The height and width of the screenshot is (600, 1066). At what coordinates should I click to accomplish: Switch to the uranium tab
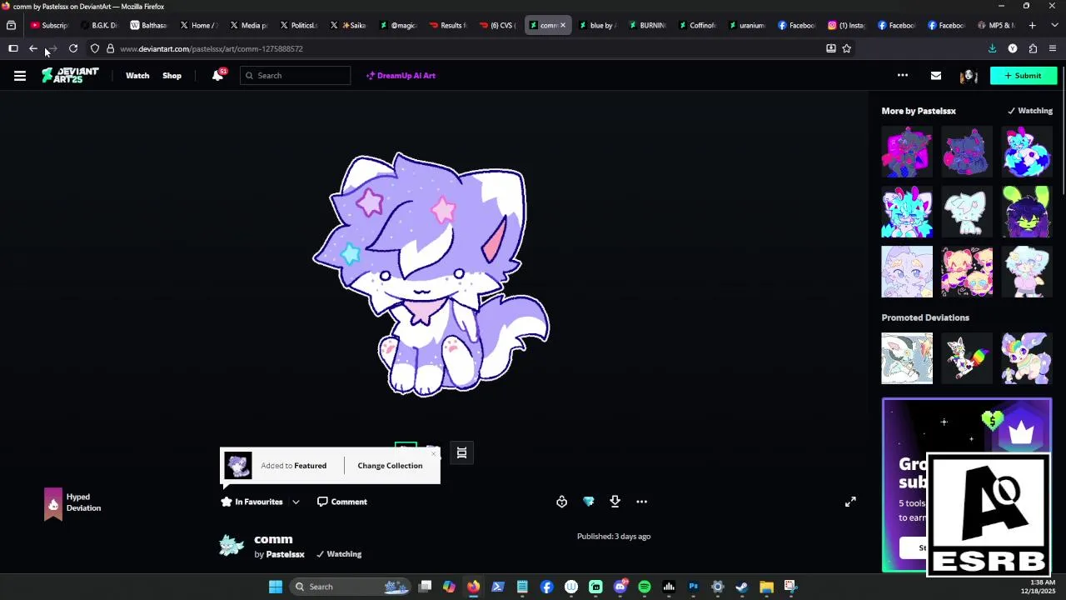point(747,26)
